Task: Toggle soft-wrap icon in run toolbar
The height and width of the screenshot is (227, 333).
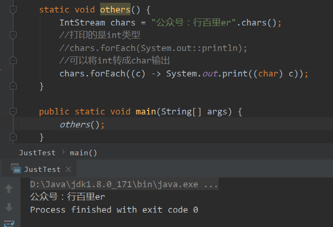Action: tap(9, 224)
